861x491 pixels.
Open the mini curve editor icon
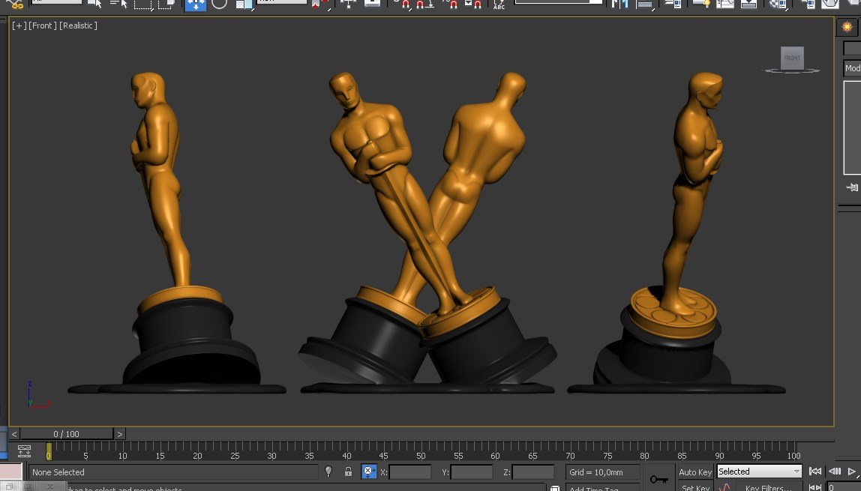[24, 451]
